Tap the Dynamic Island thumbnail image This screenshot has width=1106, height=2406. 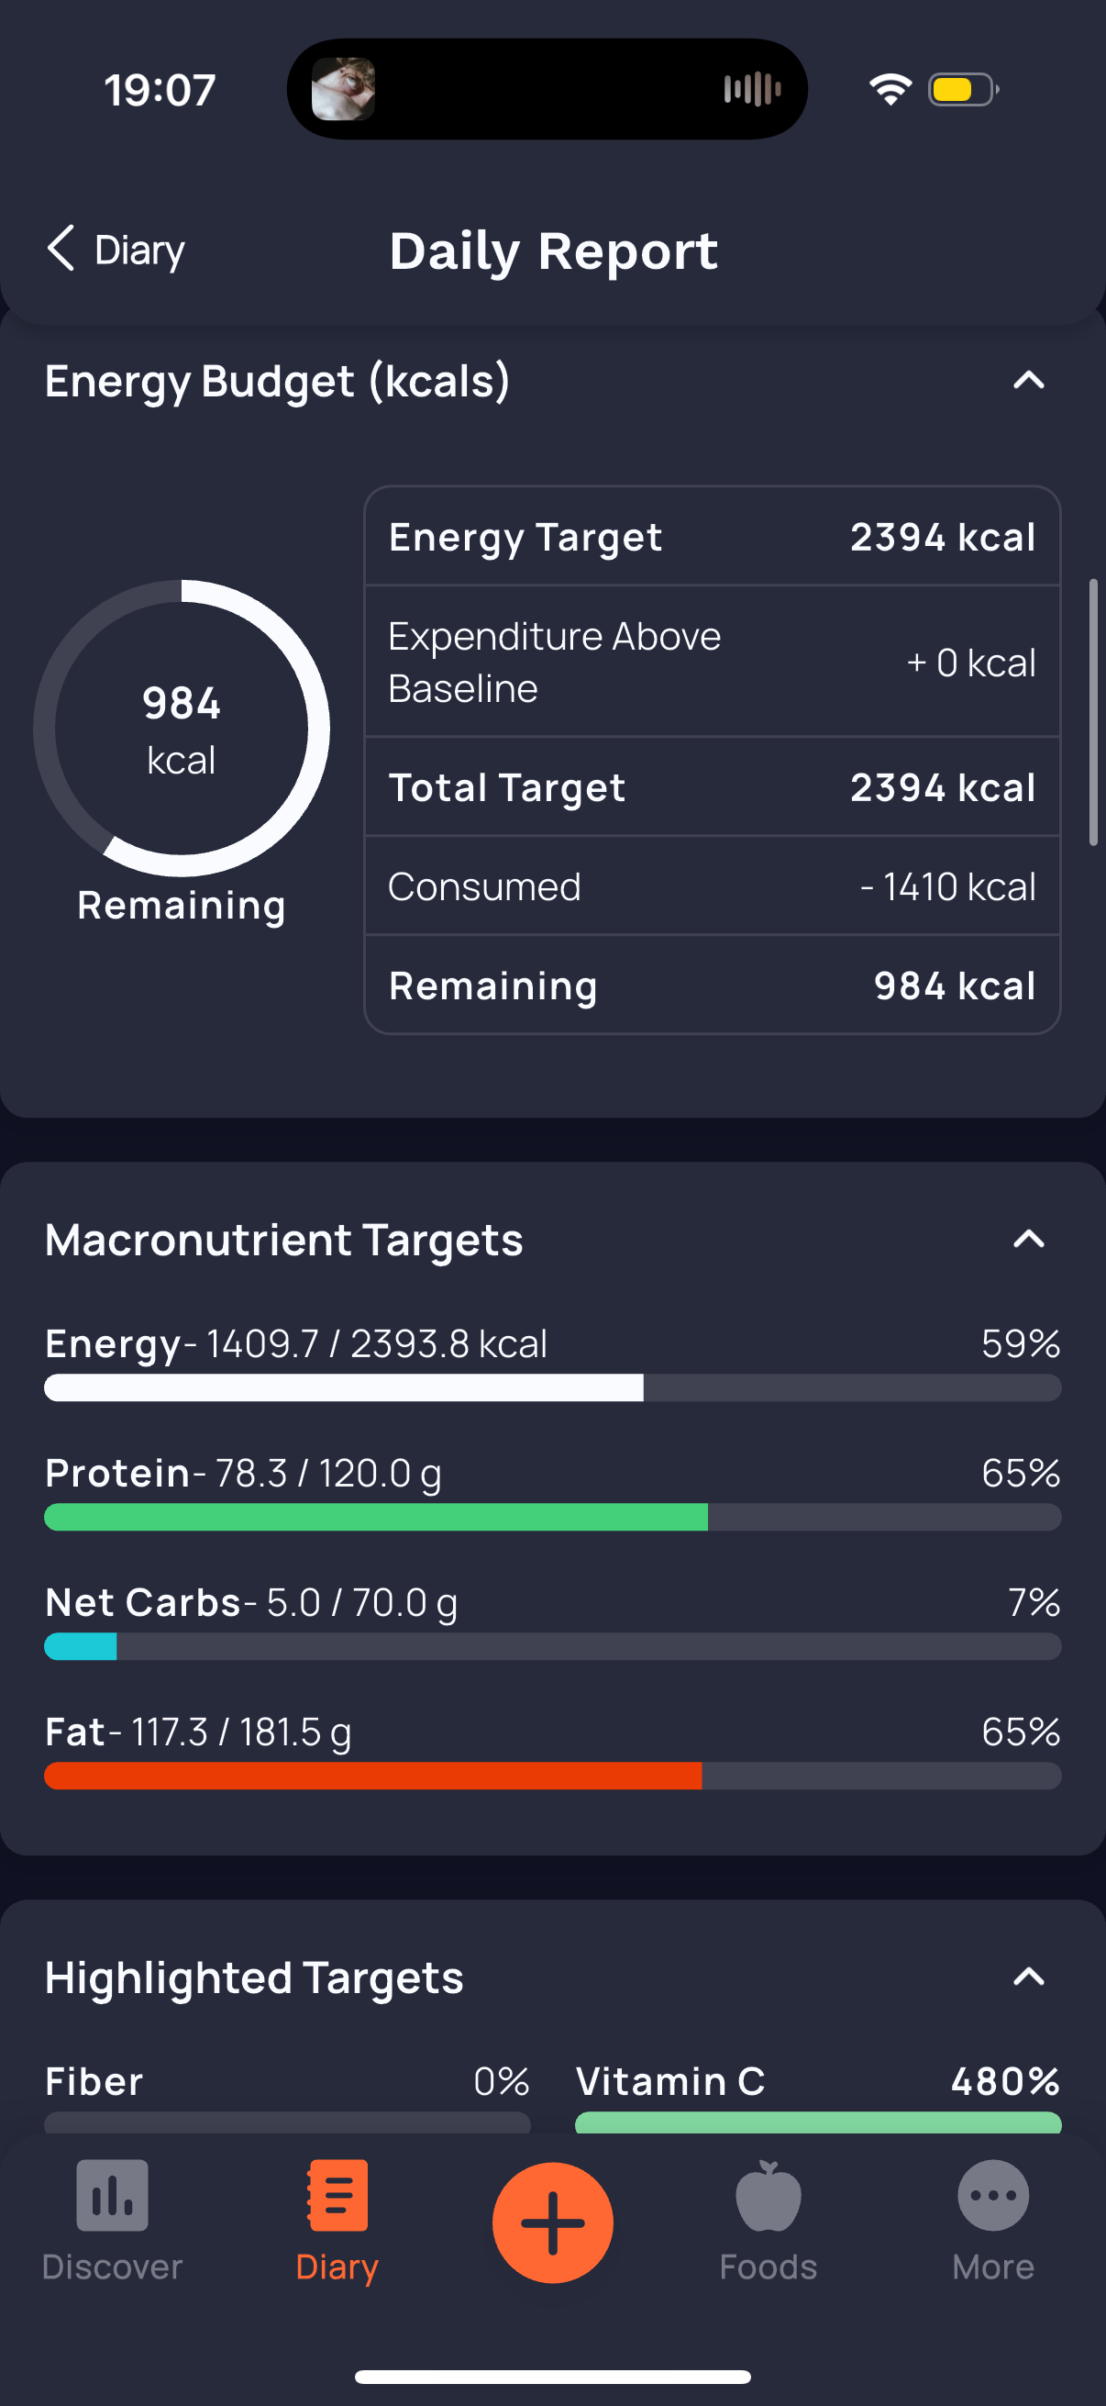tap(343, 89)
